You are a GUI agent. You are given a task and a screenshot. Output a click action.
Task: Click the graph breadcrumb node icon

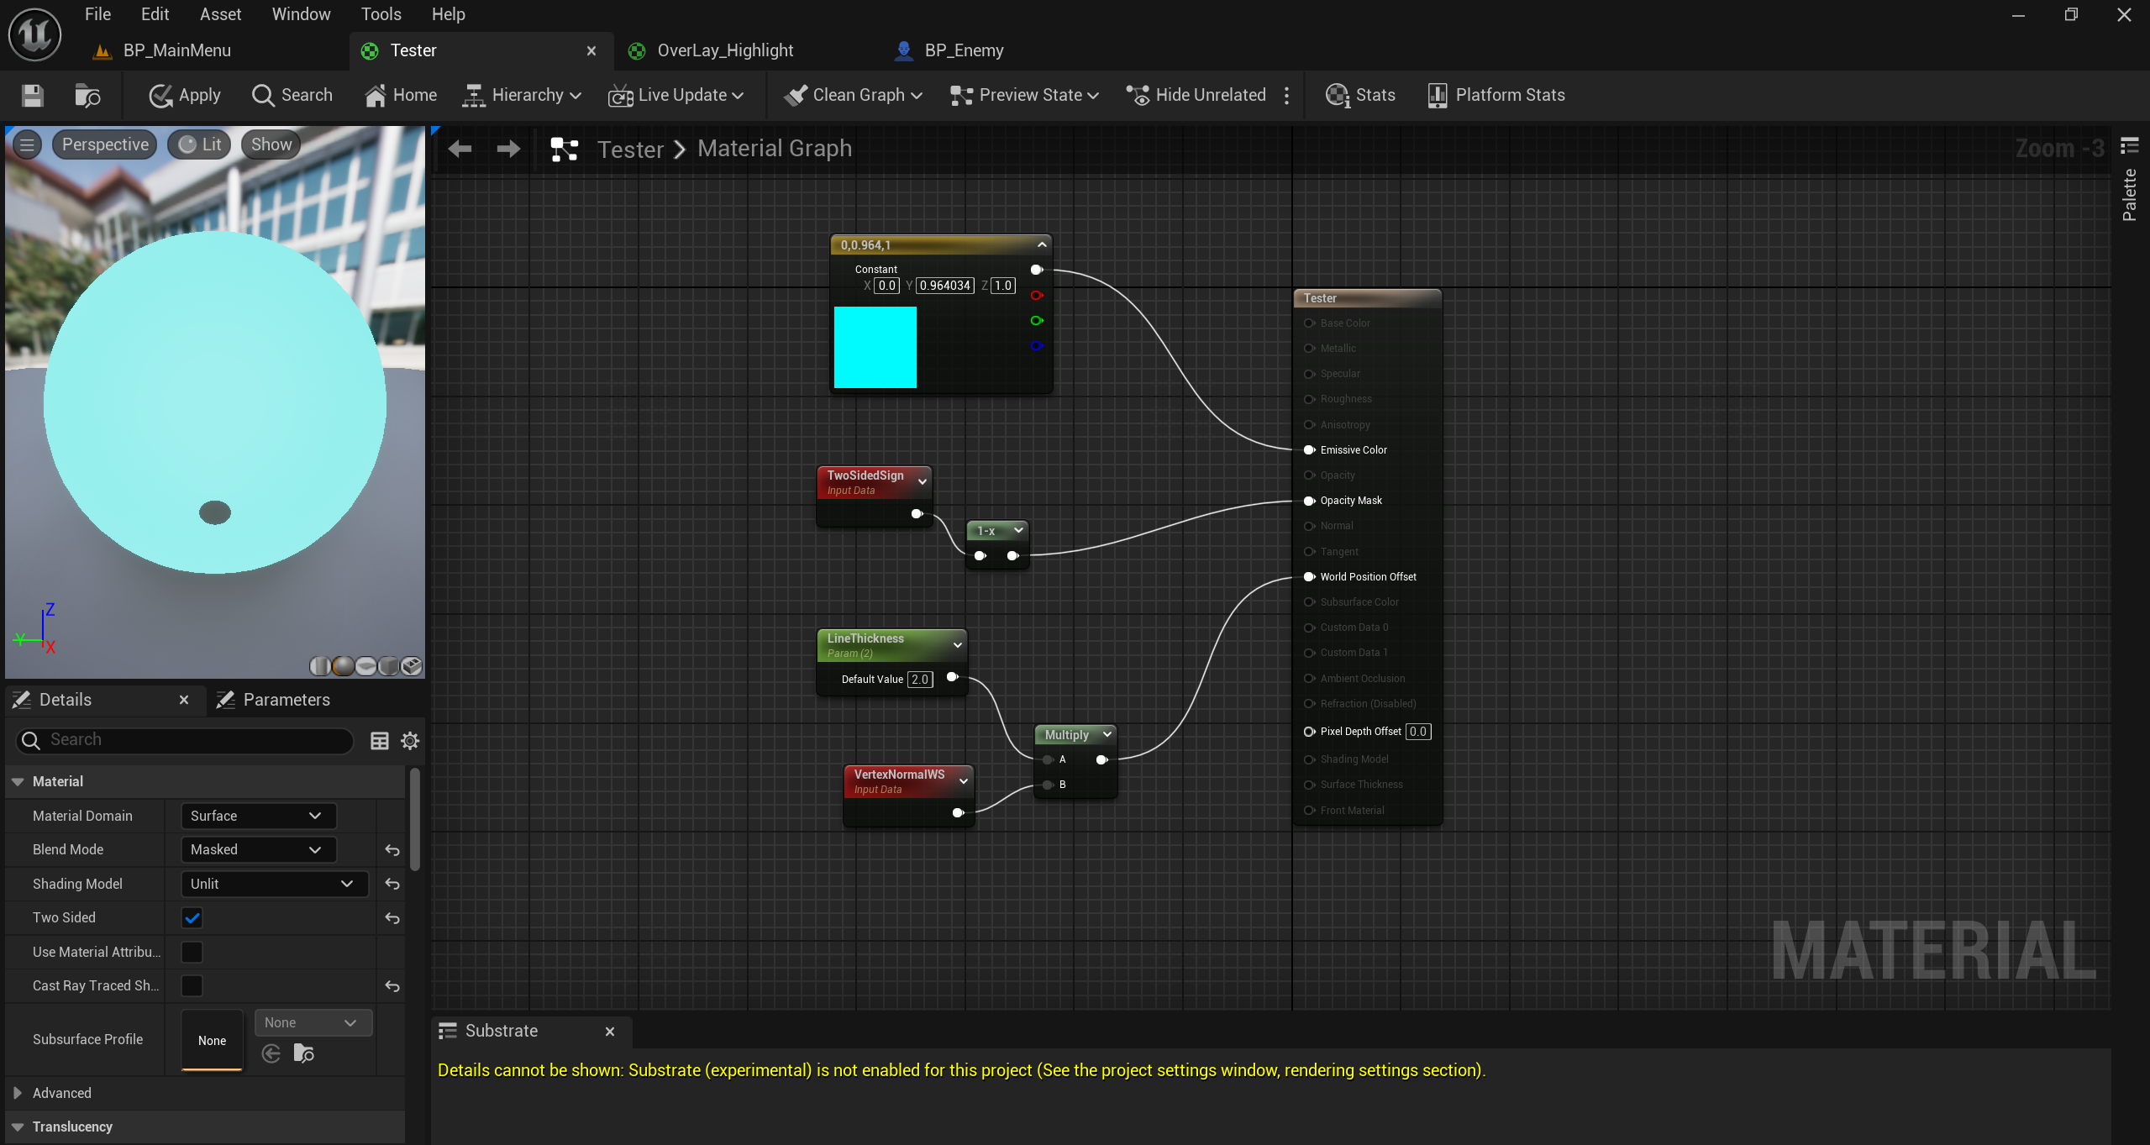[x=564, y=150]
